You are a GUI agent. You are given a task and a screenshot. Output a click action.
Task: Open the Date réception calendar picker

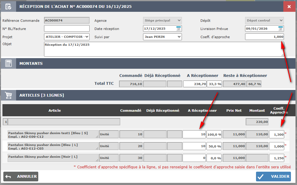(179, 29)
